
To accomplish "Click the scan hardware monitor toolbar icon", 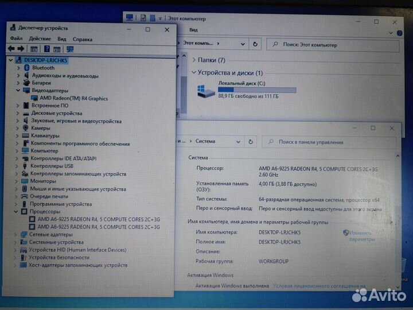I will pos(70,49).
